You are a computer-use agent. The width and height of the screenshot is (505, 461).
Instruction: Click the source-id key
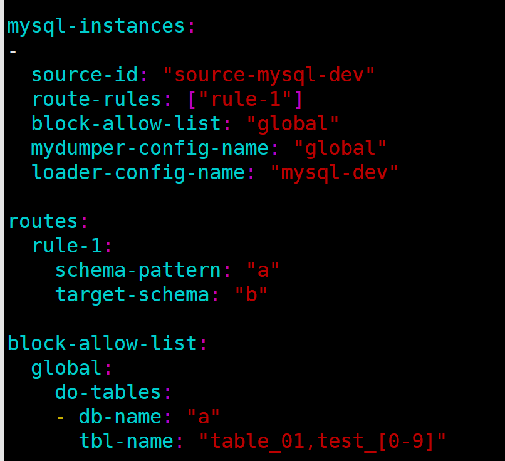point(84,75)
